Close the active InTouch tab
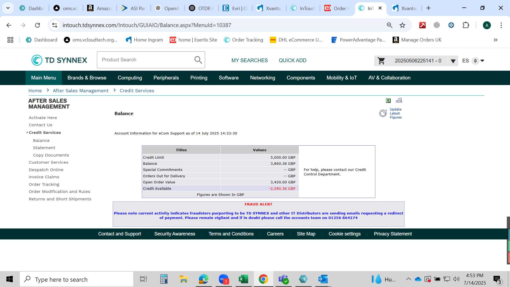 tap(380, 8)
